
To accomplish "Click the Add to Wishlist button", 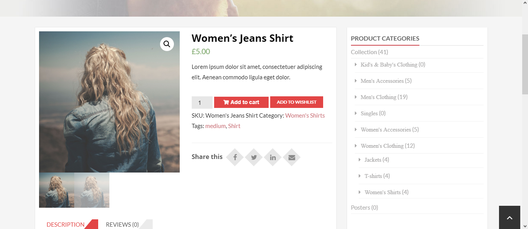I will (296, 102).
